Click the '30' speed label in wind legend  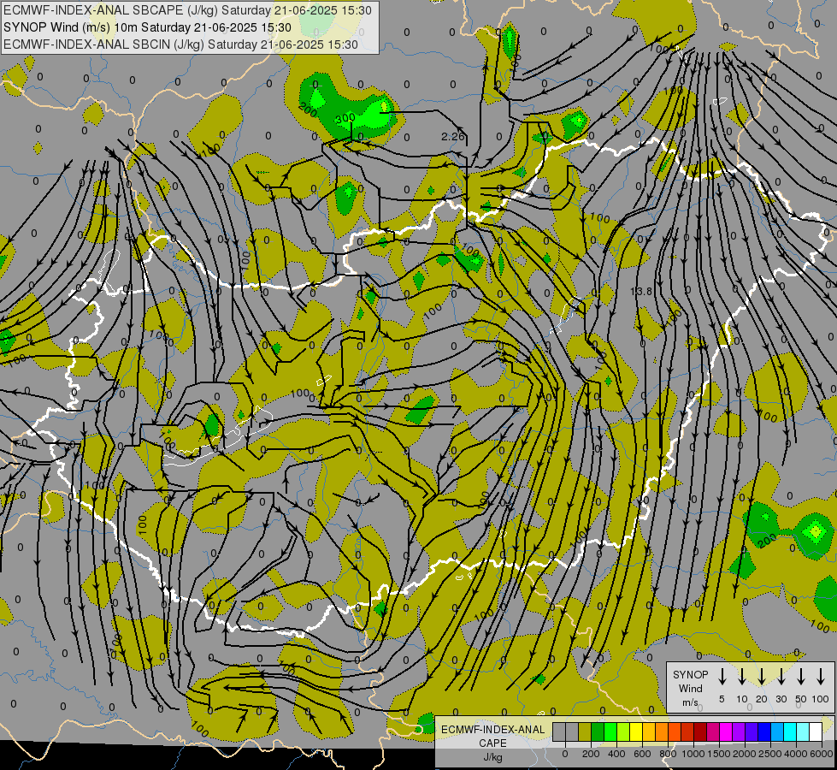coord(781,699)
